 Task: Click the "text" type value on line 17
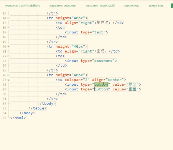coord(99,32)
